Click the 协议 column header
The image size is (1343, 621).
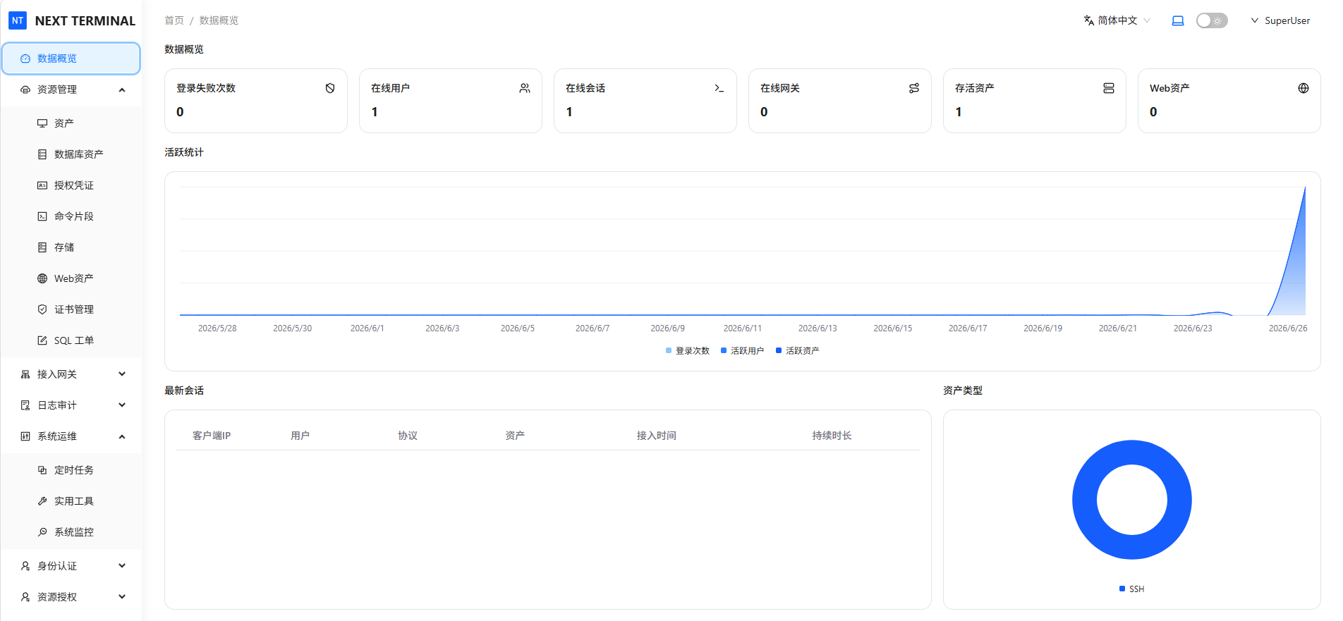408,436
